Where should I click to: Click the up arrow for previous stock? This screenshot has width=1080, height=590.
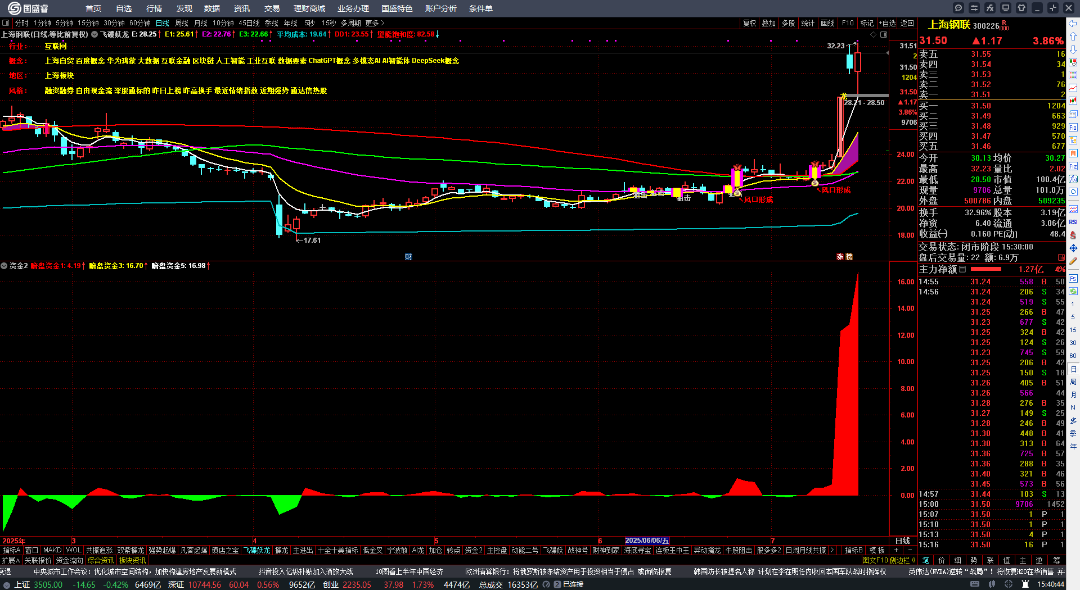[1073, 37]
